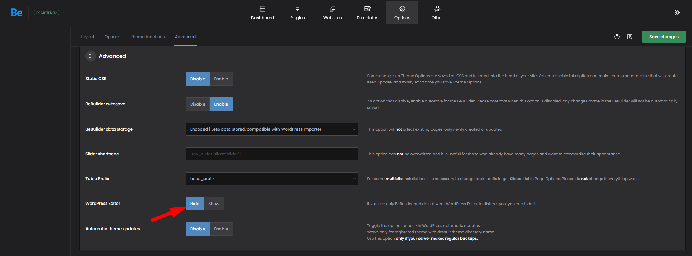The height and width of the screenshot is (256, 692).
Task: Click into the Slider shortcode input field
Action: (272, 154)
